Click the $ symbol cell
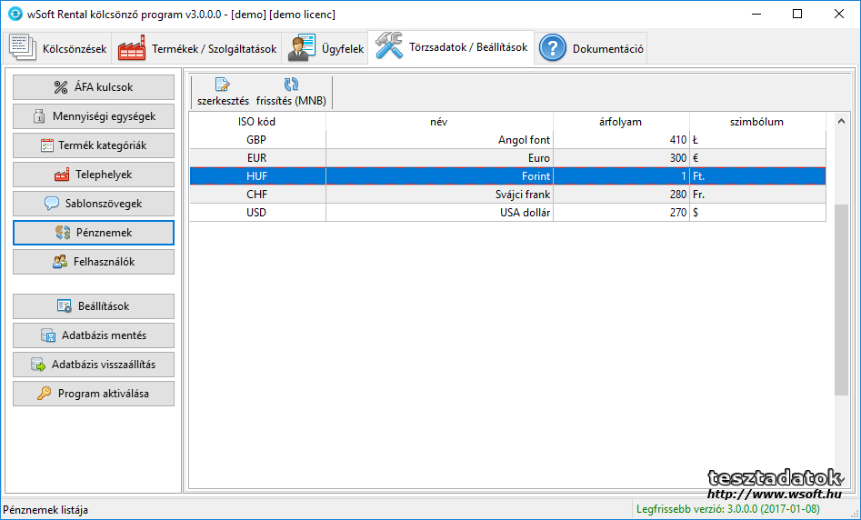The image size is (861, 520). (x=757, y=213)
